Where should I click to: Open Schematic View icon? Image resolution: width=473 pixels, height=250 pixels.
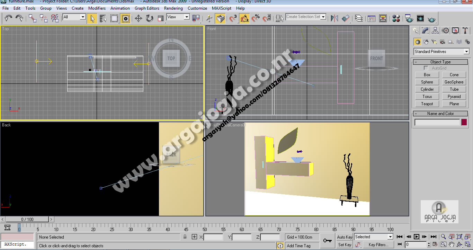click(383, 18)
